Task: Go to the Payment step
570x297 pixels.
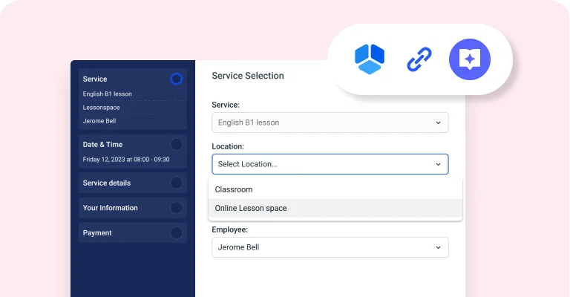Action: click(133, 232)
